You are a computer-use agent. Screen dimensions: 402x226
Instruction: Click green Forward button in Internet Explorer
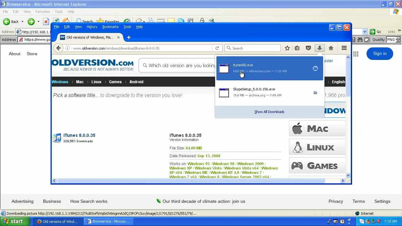pos(31,22)
